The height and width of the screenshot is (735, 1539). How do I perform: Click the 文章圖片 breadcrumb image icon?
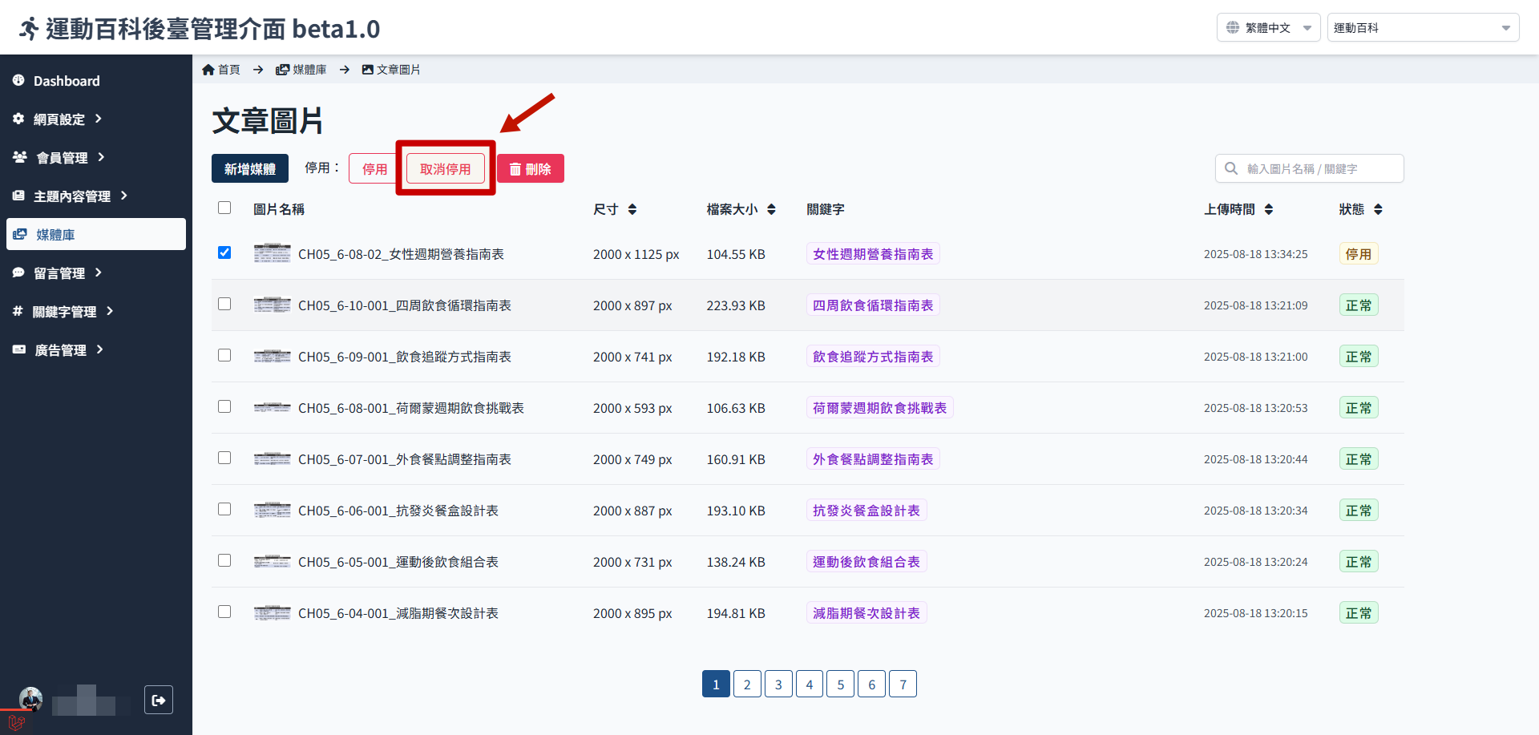[x=368, y=70]
